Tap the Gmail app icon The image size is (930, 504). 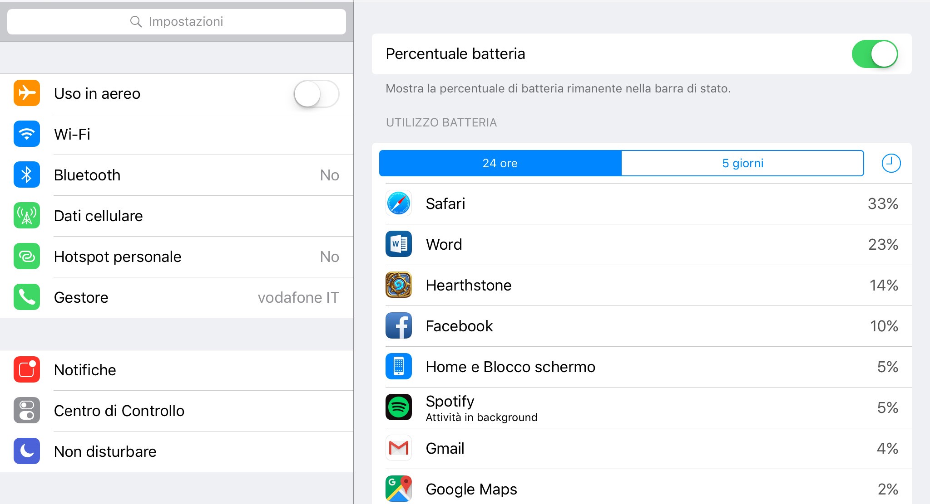click(x=399, y=448)
